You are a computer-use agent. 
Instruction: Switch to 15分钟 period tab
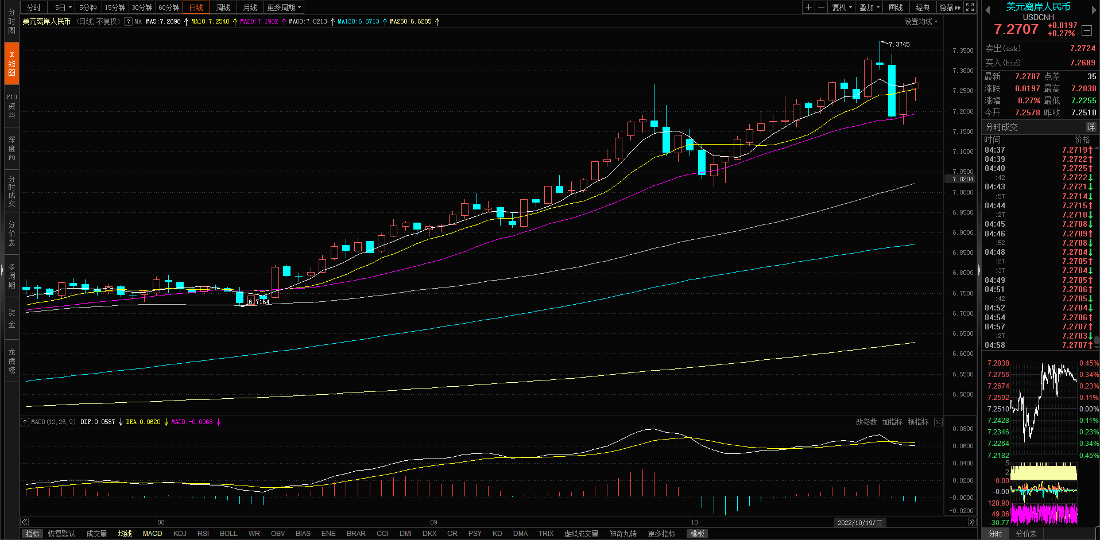pyautogui.click(x=115, y=7)
